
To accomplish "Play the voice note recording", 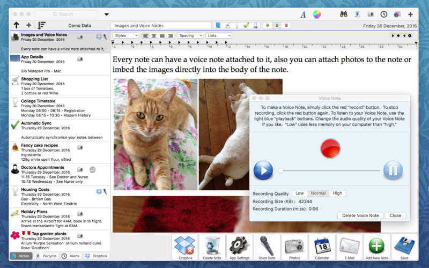I will click(x=263, y=170).
